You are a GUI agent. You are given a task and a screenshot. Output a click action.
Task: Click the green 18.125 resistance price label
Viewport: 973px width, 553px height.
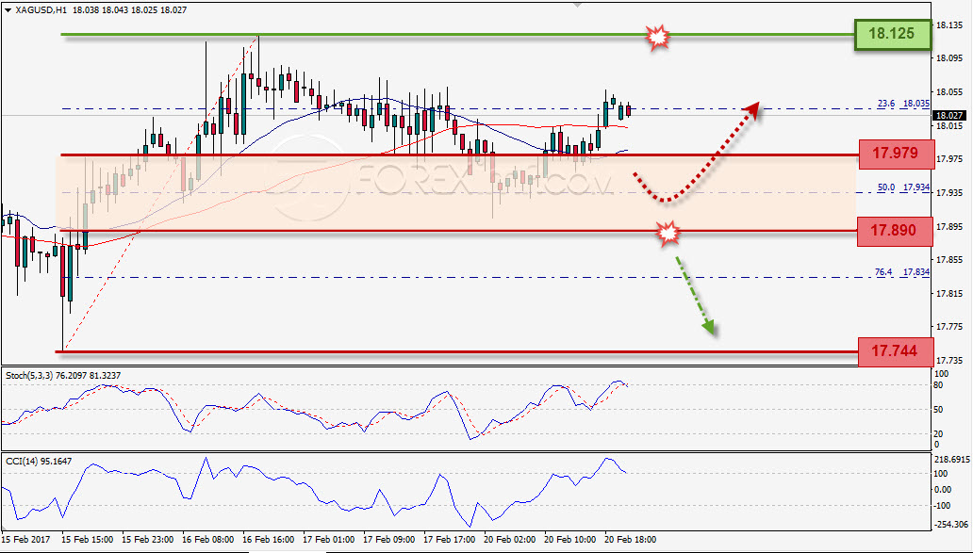[892, 34]
